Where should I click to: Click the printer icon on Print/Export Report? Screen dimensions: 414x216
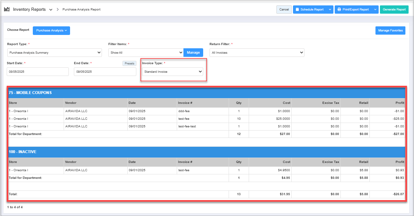[339, 10]
